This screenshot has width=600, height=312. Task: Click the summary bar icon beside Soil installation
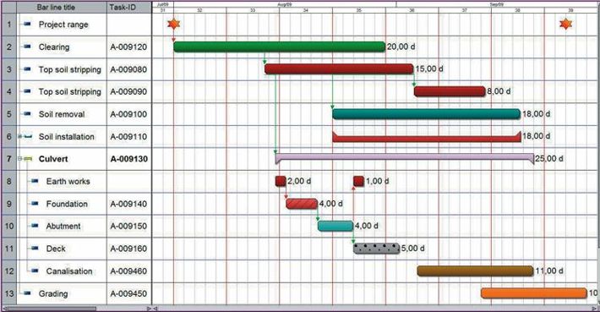[28, 136]
